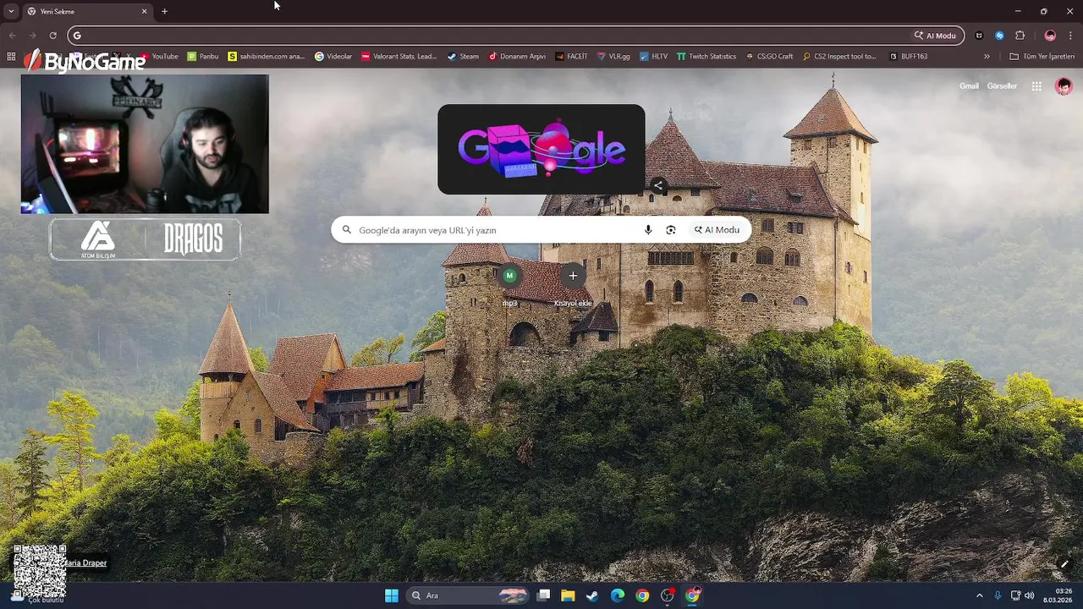This screenshot has height=609, width=1083.
Task: Click the magnifier icon in search box
Action: [346, 230]
